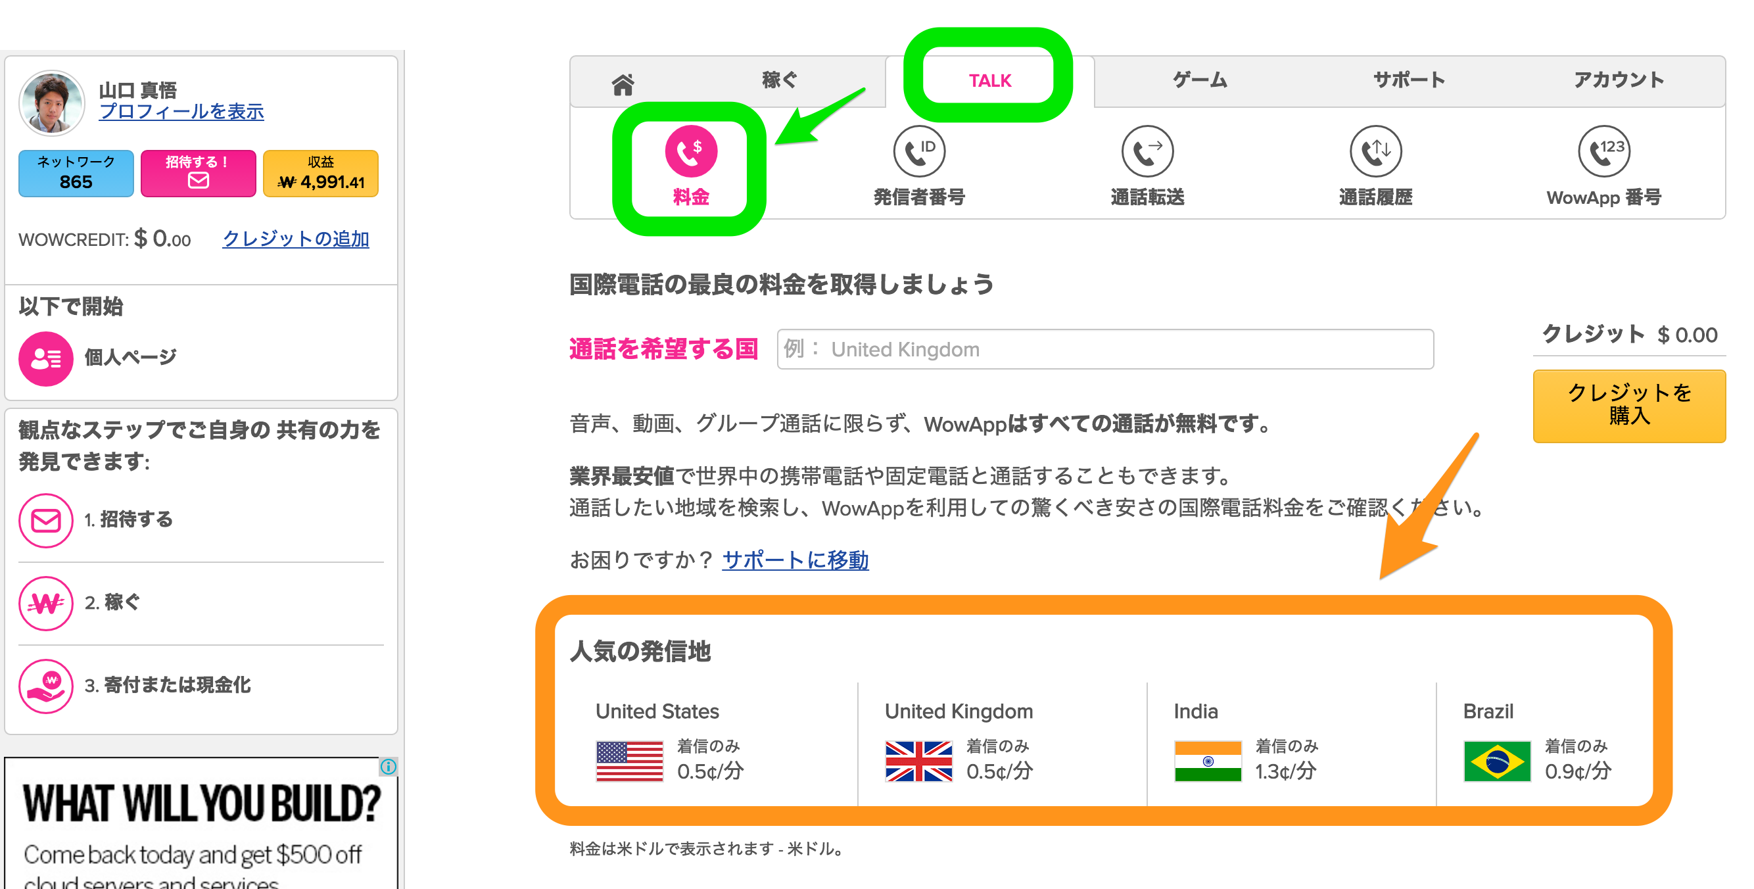Open the クレジットの追加 link
Image resolution: width=1754 pixels, height=889 pixels.
click(296, 239)
